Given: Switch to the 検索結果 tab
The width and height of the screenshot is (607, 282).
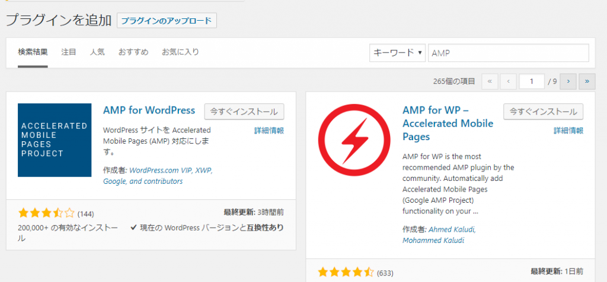Looking at the screenshot, I should pyautogui.click(x=33, y=52).
